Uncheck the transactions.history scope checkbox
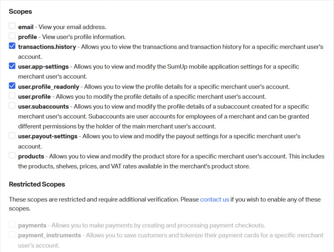The width and height of the screenshot is (334, 252). coord(12,46)
